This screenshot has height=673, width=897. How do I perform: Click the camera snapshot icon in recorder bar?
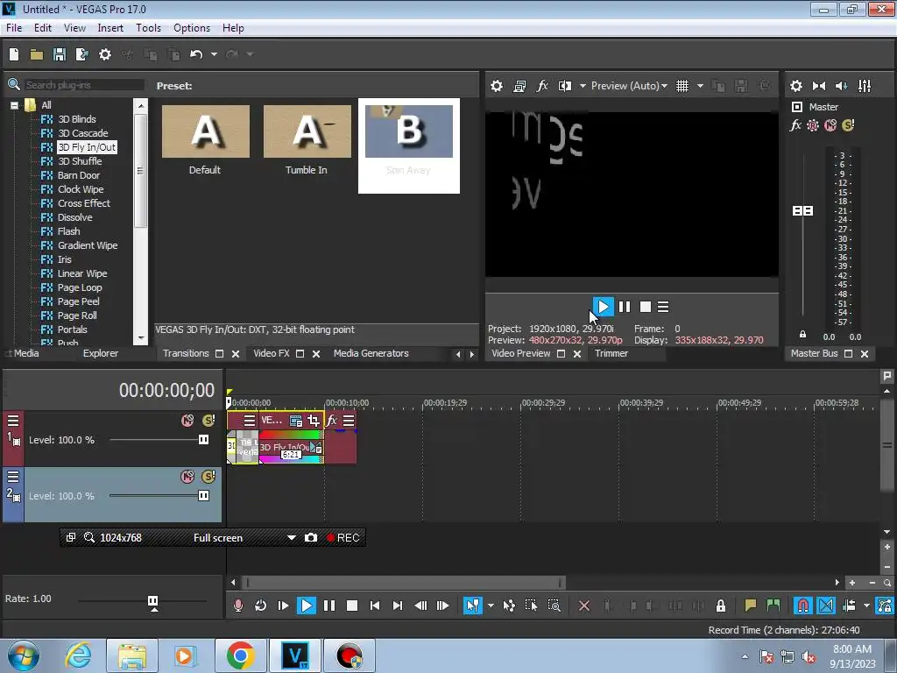(311, 537)
